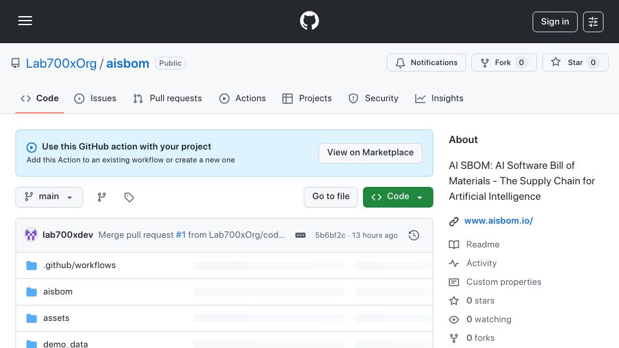Click the stars star icon in About

click(454, 301)
